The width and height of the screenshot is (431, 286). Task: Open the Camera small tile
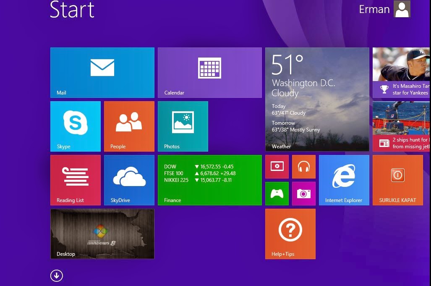coord(304,194)
